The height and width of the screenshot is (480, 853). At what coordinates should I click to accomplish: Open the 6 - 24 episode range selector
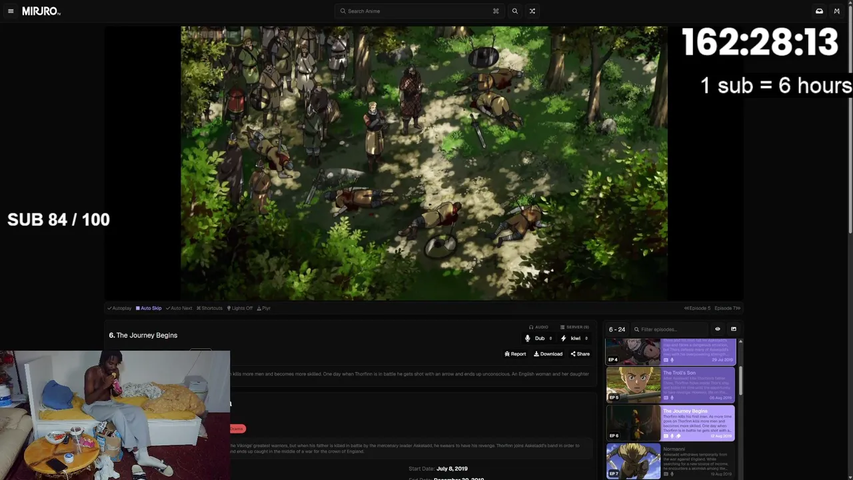[617, 329]
